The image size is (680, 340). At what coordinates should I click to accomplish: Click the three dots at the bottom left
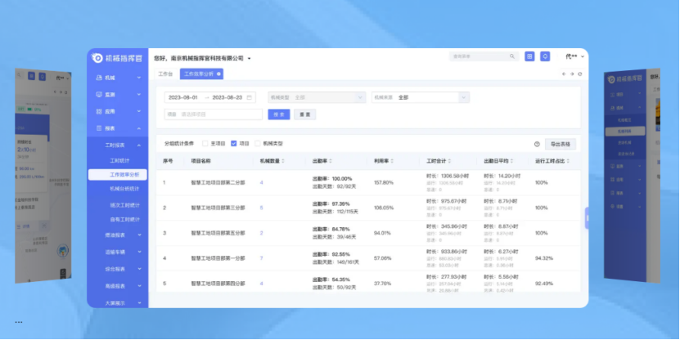(19, 322)
